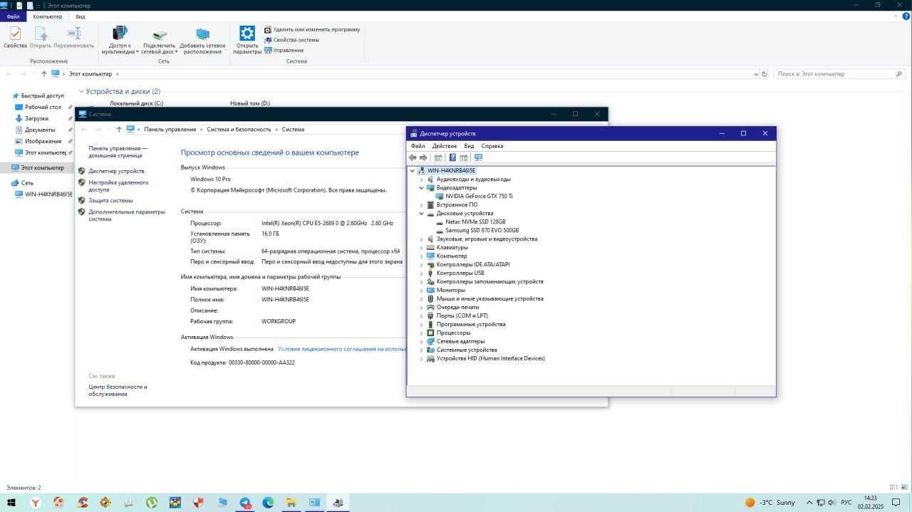Image resolution: width=912 pixels, height=512 pixels.
Task: Click Панель управления in System window breadcrumb
Action: [170, 130]
